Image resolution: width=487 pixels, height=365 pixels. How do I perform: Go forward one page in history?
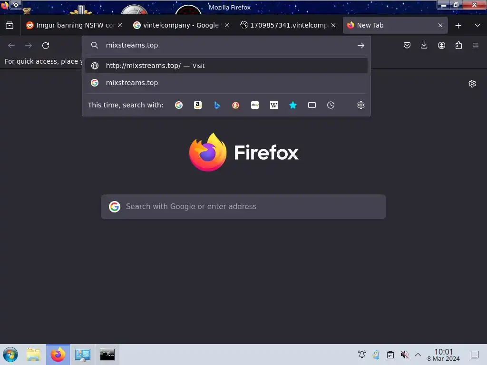click(x=29, y=45)
